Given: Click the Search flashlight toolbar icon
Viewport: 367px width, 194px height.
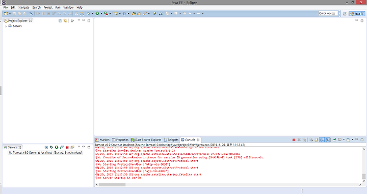Looking at the screenshot, I should click(x=145, y=14).
